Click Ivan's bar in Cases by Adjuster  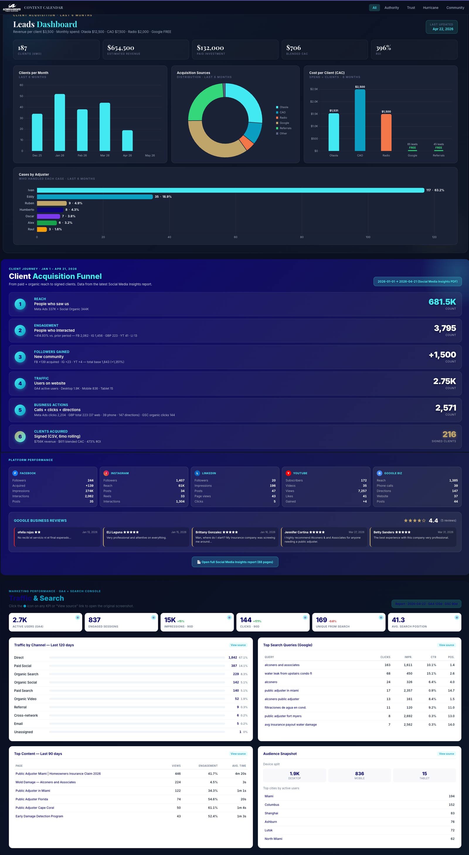[230, 190]
